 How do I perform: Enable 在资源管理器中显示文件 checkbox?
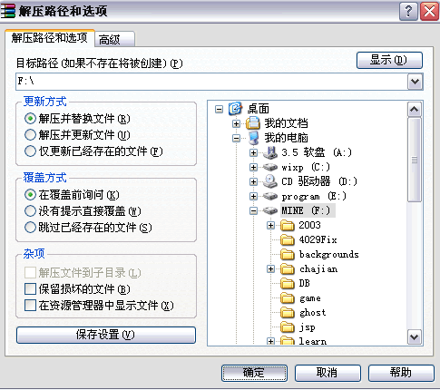click(x=30, y=305)
